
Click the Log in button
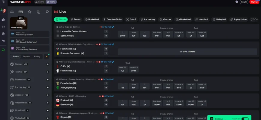click(x=244, y=2)
